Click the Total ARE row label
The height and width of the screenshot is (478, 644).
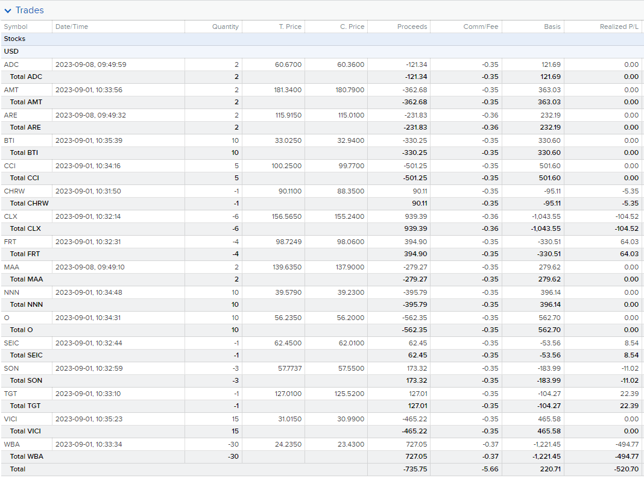point(25,128)
